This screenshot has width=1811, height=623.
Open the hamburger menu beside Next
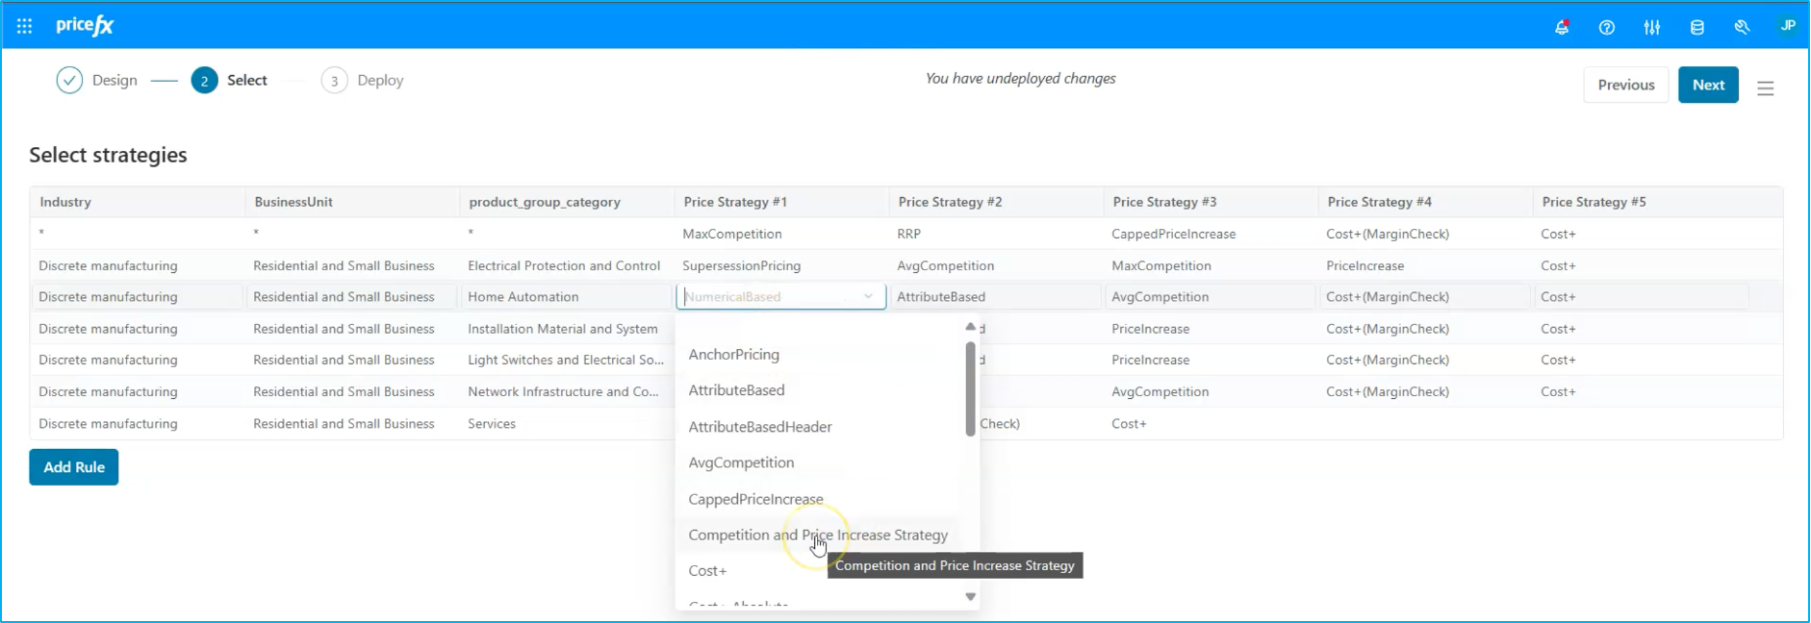click(1765, 88)
